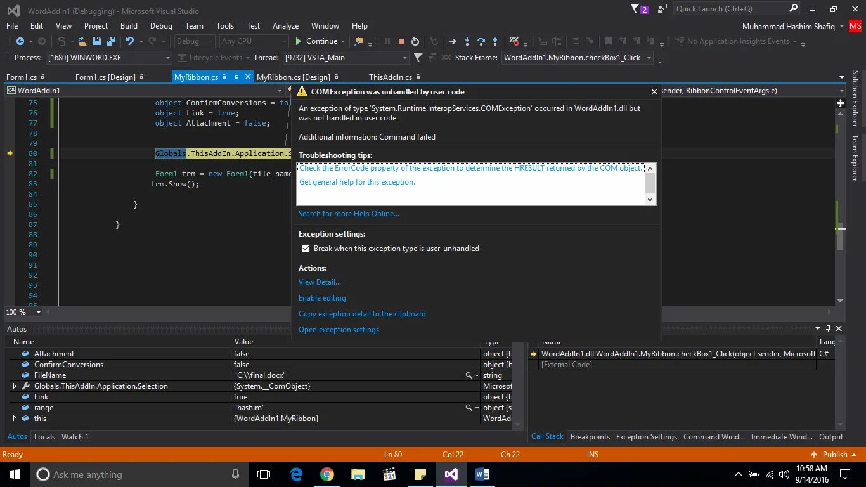Click the Step Into icon
This screenshot has height=487, width=866.
[467, 41]
